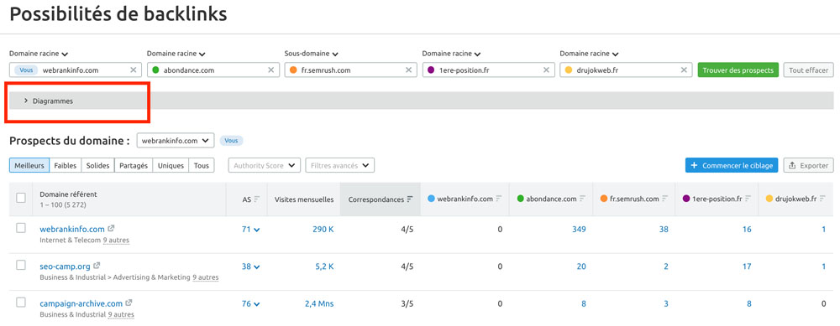
Task: Sort by AS column sort icon
Action: [x=256, y=199]
